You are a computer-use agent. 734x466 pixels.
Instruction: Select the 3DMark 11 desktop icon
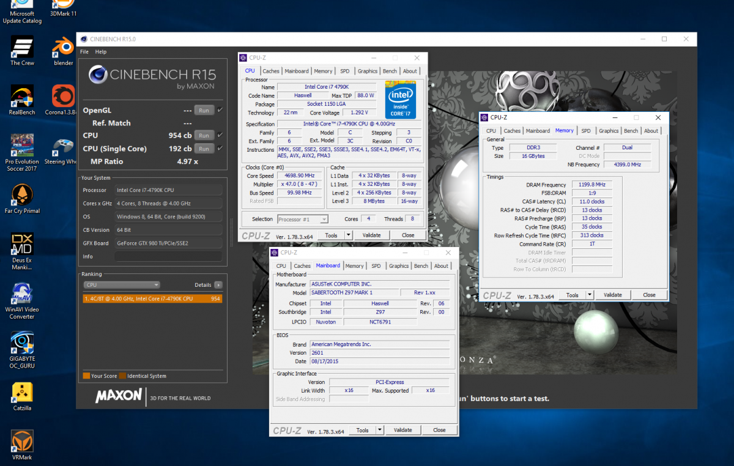pos(63,9)
